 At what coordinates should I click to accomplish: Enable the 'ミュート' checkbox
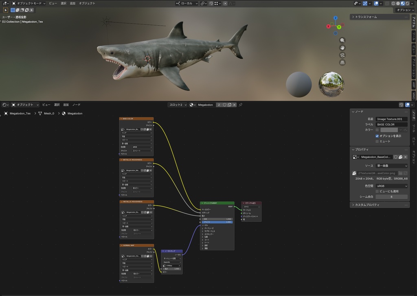pos(377,141)
